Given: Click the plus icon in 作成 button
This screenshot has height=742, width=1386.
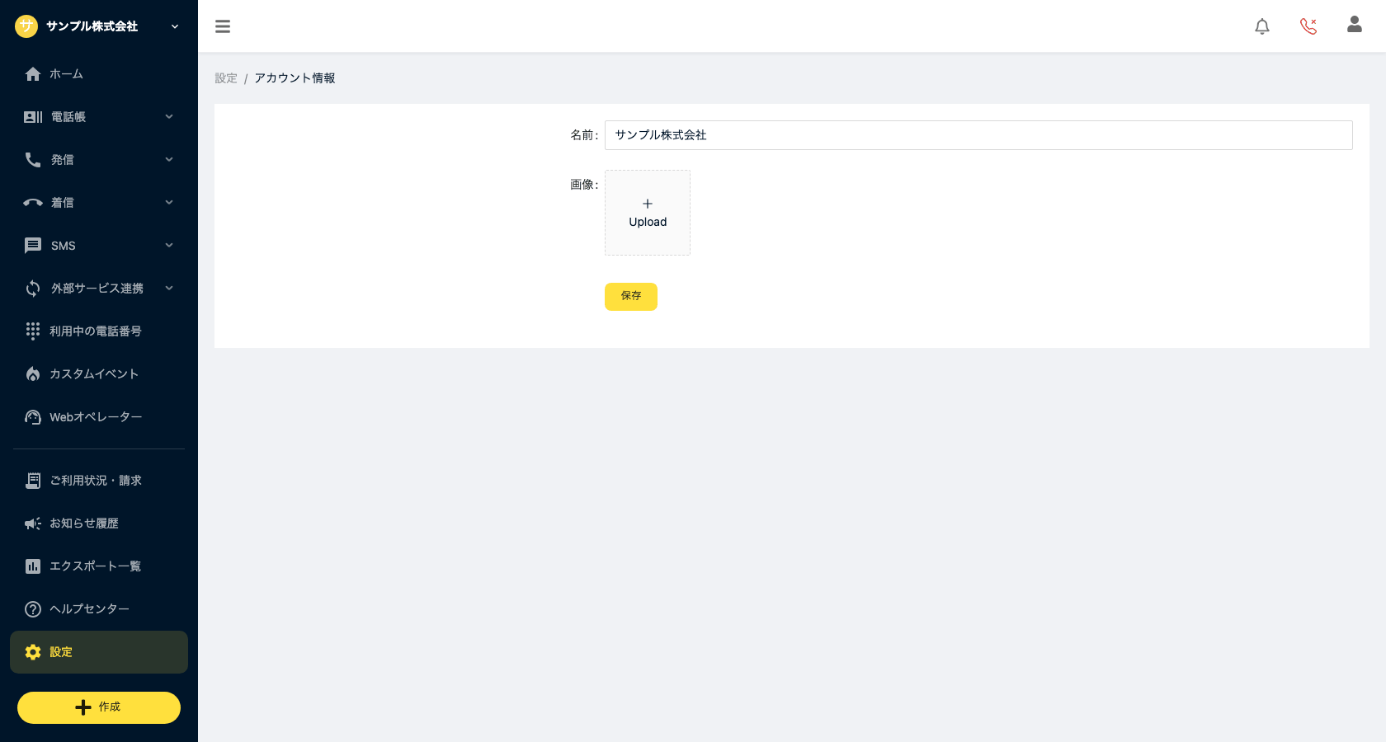Looking at the screenshot, I should click(83, 707).
